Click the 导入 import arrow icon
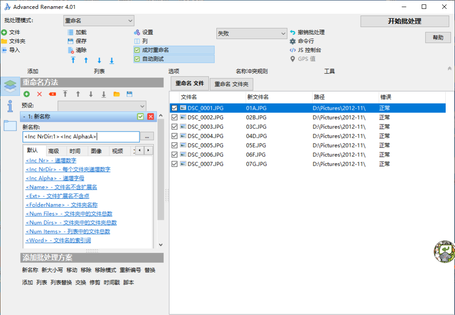 click(x=4, y=50)
